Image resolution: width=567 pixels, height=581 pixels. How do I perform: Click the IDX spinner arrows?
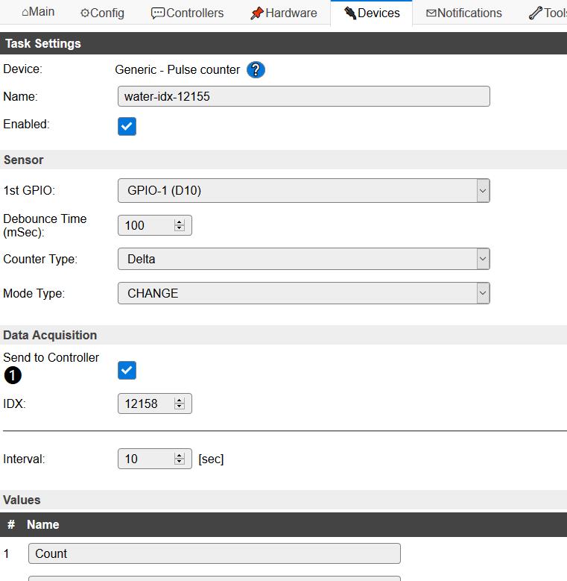[x=180, y=403]
